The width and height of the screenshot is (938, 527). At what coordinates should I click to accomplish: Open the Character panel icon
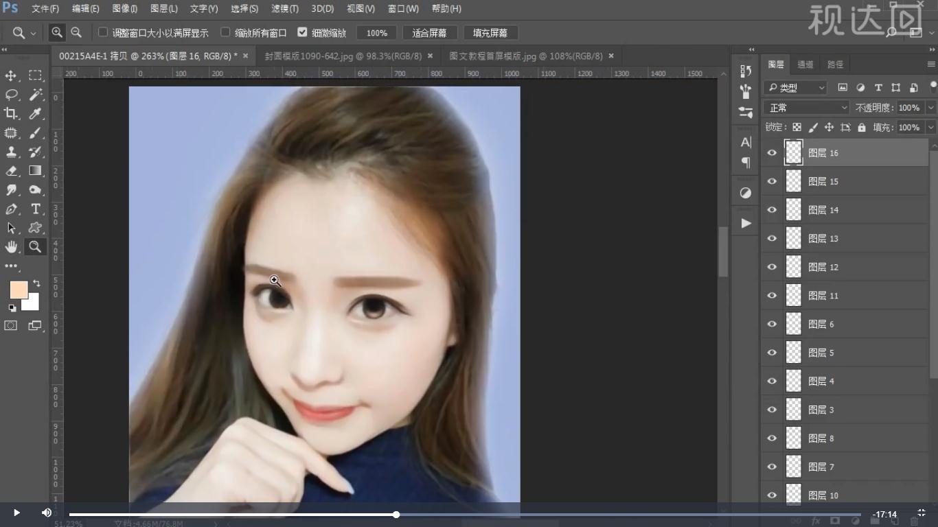pyautogui.click(x=746, y=142)
